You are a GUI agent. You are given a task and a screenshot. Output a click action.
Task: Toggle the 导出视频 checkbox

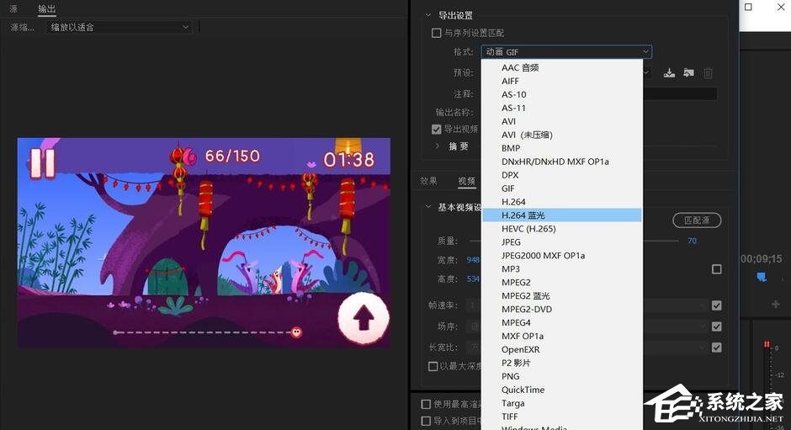pos(437,130)
